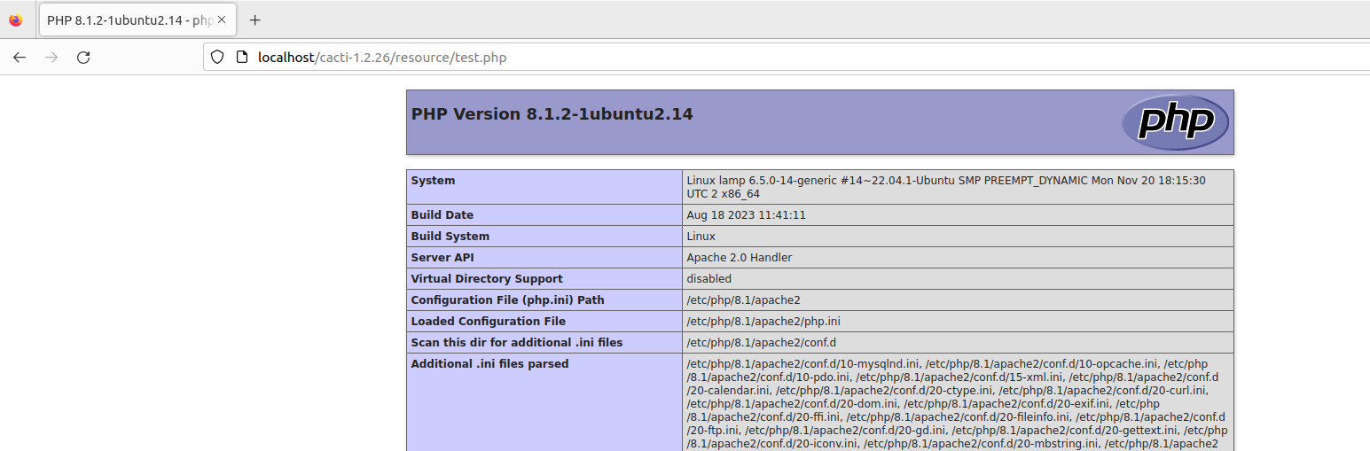Click the /etc/php/8.1/apache2/php.ini value
This screenshot has height=451, width=1370.
pos(763,322)
